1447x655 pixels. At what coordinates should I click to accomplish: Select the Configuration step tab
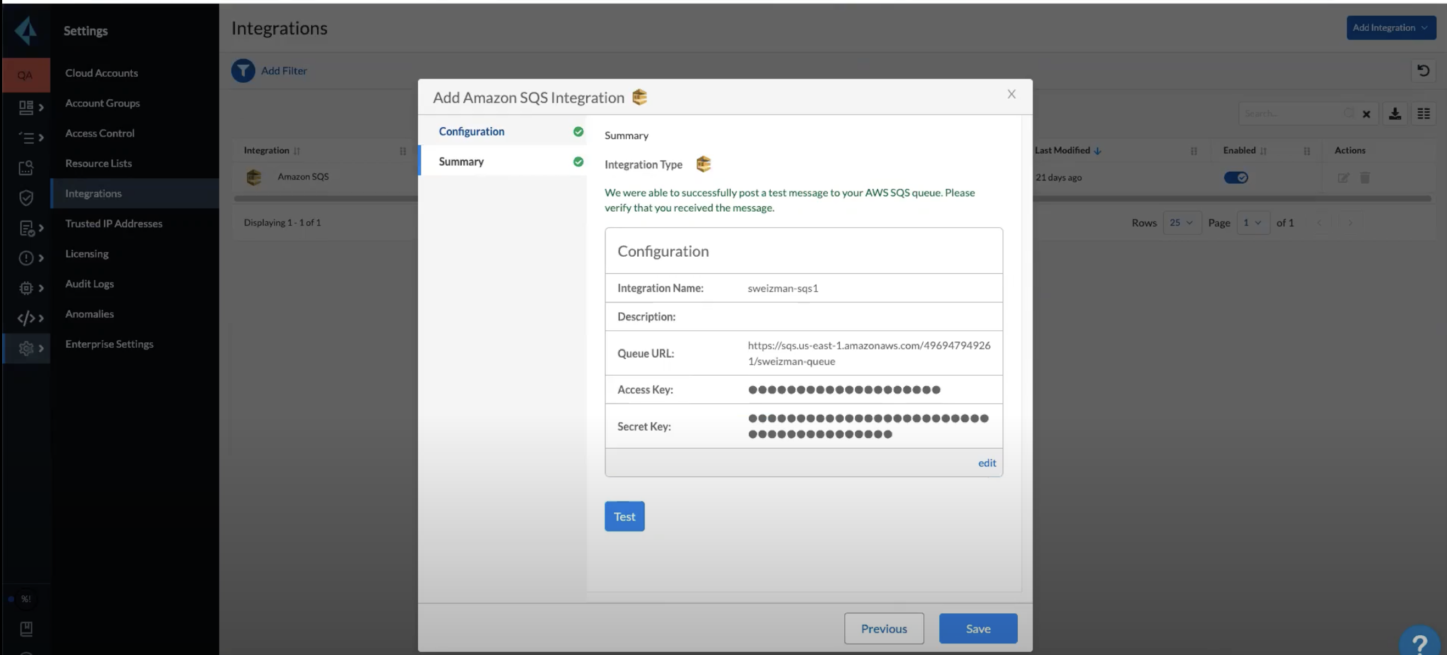coord(502,131)
